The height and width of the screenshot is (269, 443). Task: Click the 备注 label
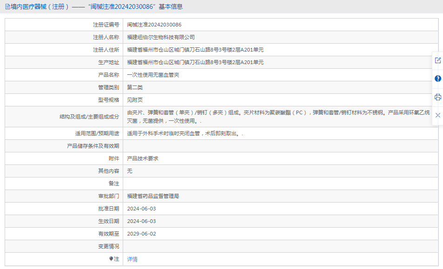pos(114,184)
